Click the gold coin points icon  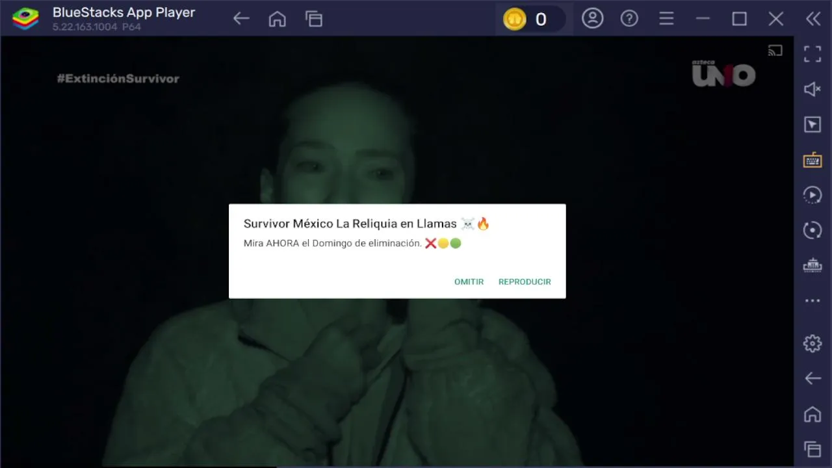[x=515, y=19]
